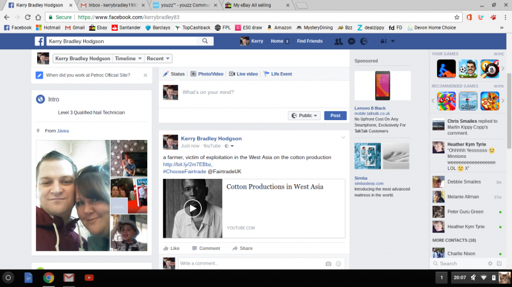Image resolution: width=512 pixels, height=287 pixels.
Task: Click chat Search field
Action: pos(460,263)
